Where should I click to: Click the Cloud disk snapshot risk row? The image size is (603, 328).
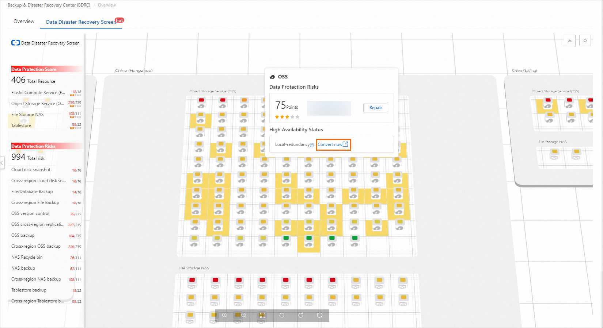click(x=46, y=170)
